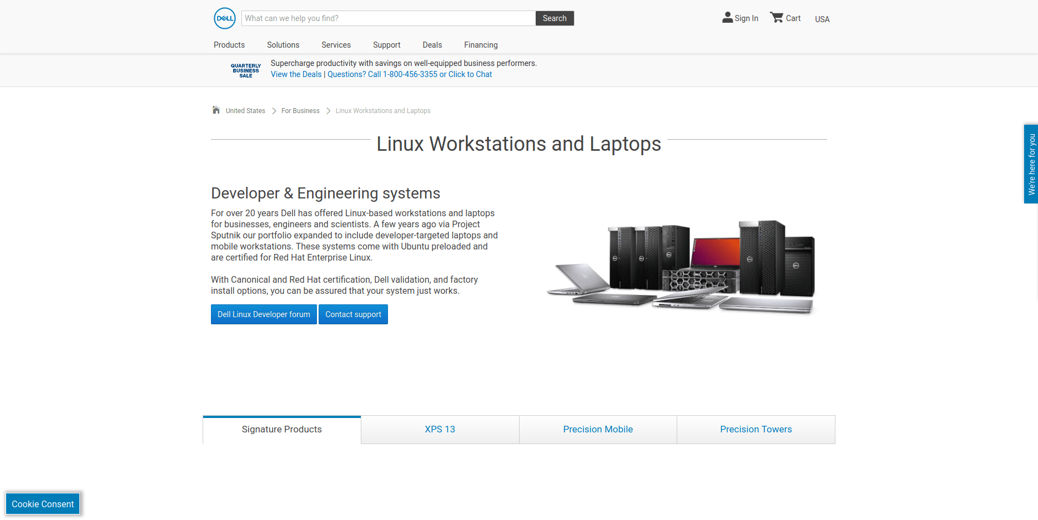This screenshot has width=1038, height=520.
Task: Click the Sign In user icon
Action: pyautogui.click(x=727, y=18)
